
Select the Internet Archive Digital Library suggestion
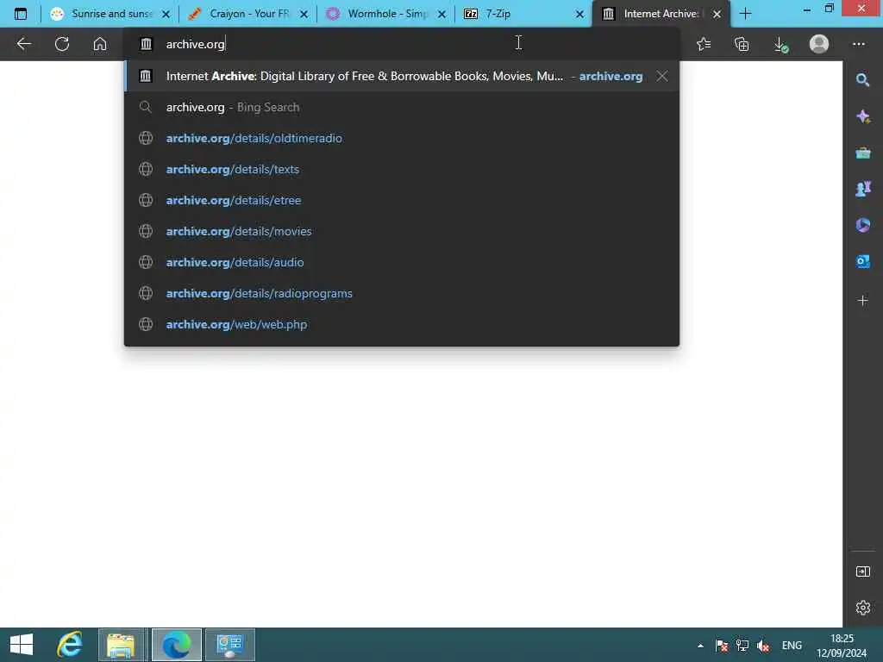(402, 76)
